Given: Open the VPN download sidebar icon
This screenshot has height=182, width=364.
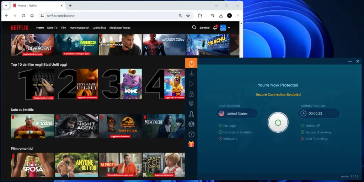Looking at the screenshot, I should pyautogui.click(x=191, y=74).
